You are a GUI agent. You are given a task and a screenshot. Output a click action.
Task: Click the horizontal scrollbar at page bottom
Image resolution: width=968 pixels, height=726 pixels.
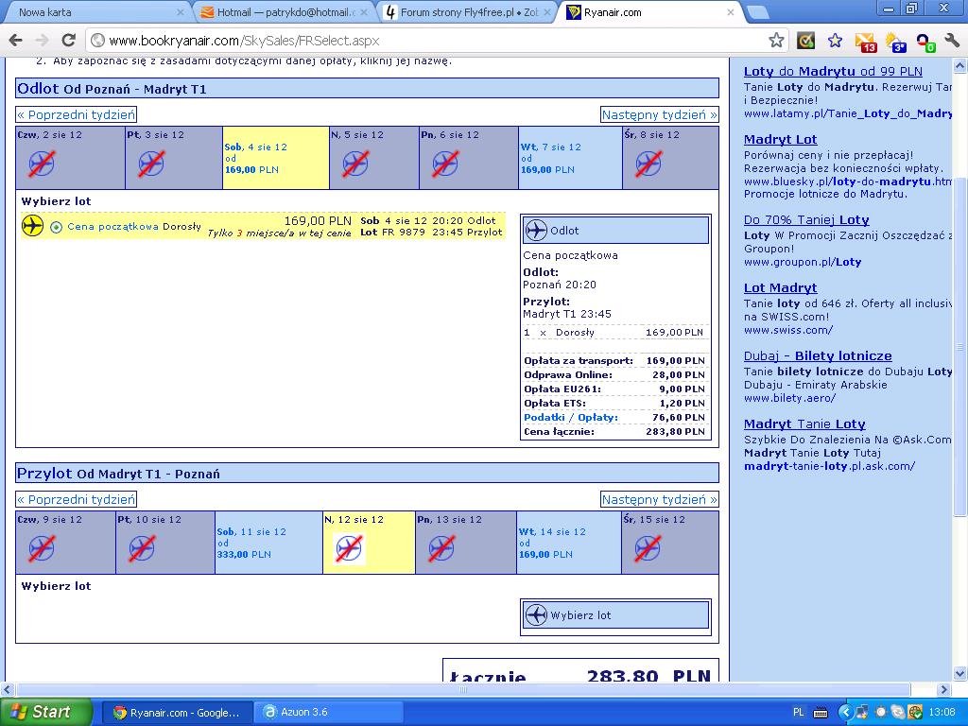[x=462, y=689]
